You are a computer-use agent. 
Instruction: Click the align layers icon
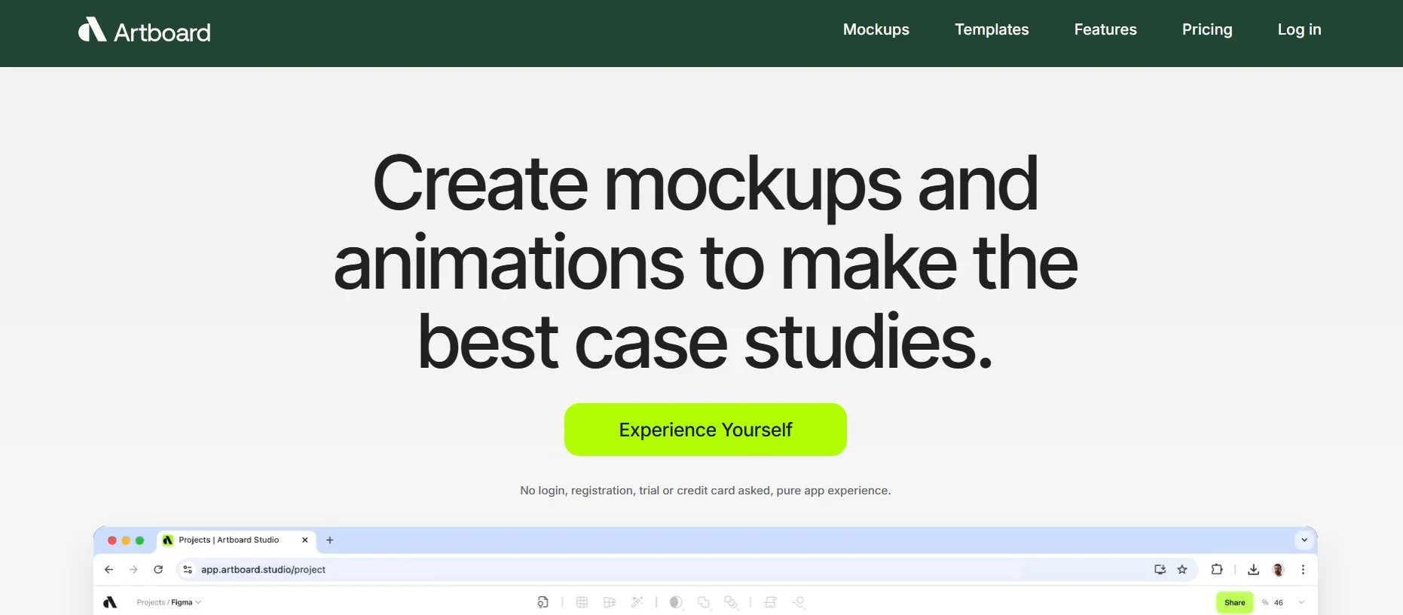(770, 602)
